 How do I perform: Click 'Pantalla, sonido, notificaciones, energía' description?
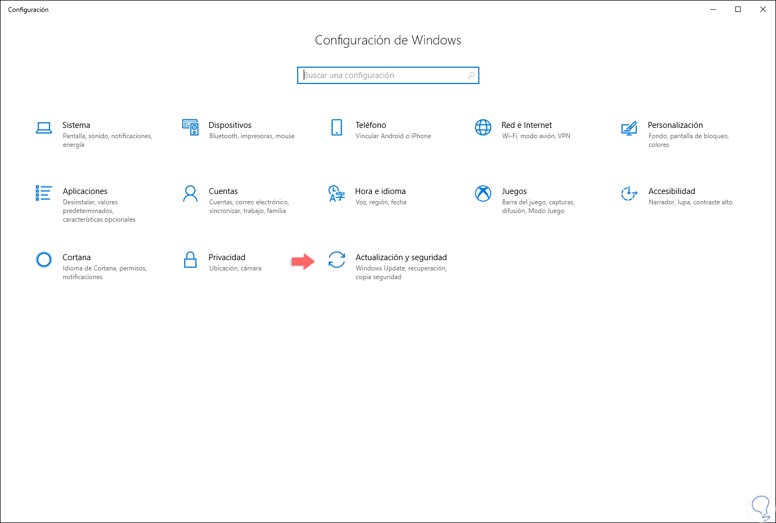click(x=107, y=140)
